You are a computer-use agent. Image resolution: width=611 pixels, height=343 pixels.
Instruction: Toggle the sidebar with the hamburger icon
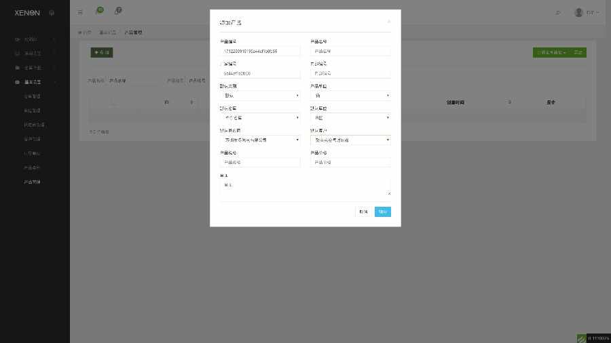tap(80, 12)
